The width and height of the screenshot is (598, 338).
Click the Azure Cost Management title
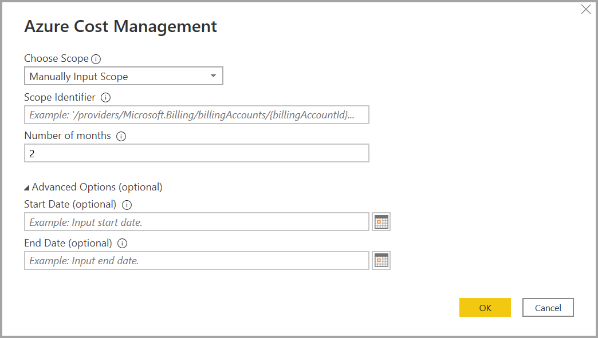click(120, 26)
